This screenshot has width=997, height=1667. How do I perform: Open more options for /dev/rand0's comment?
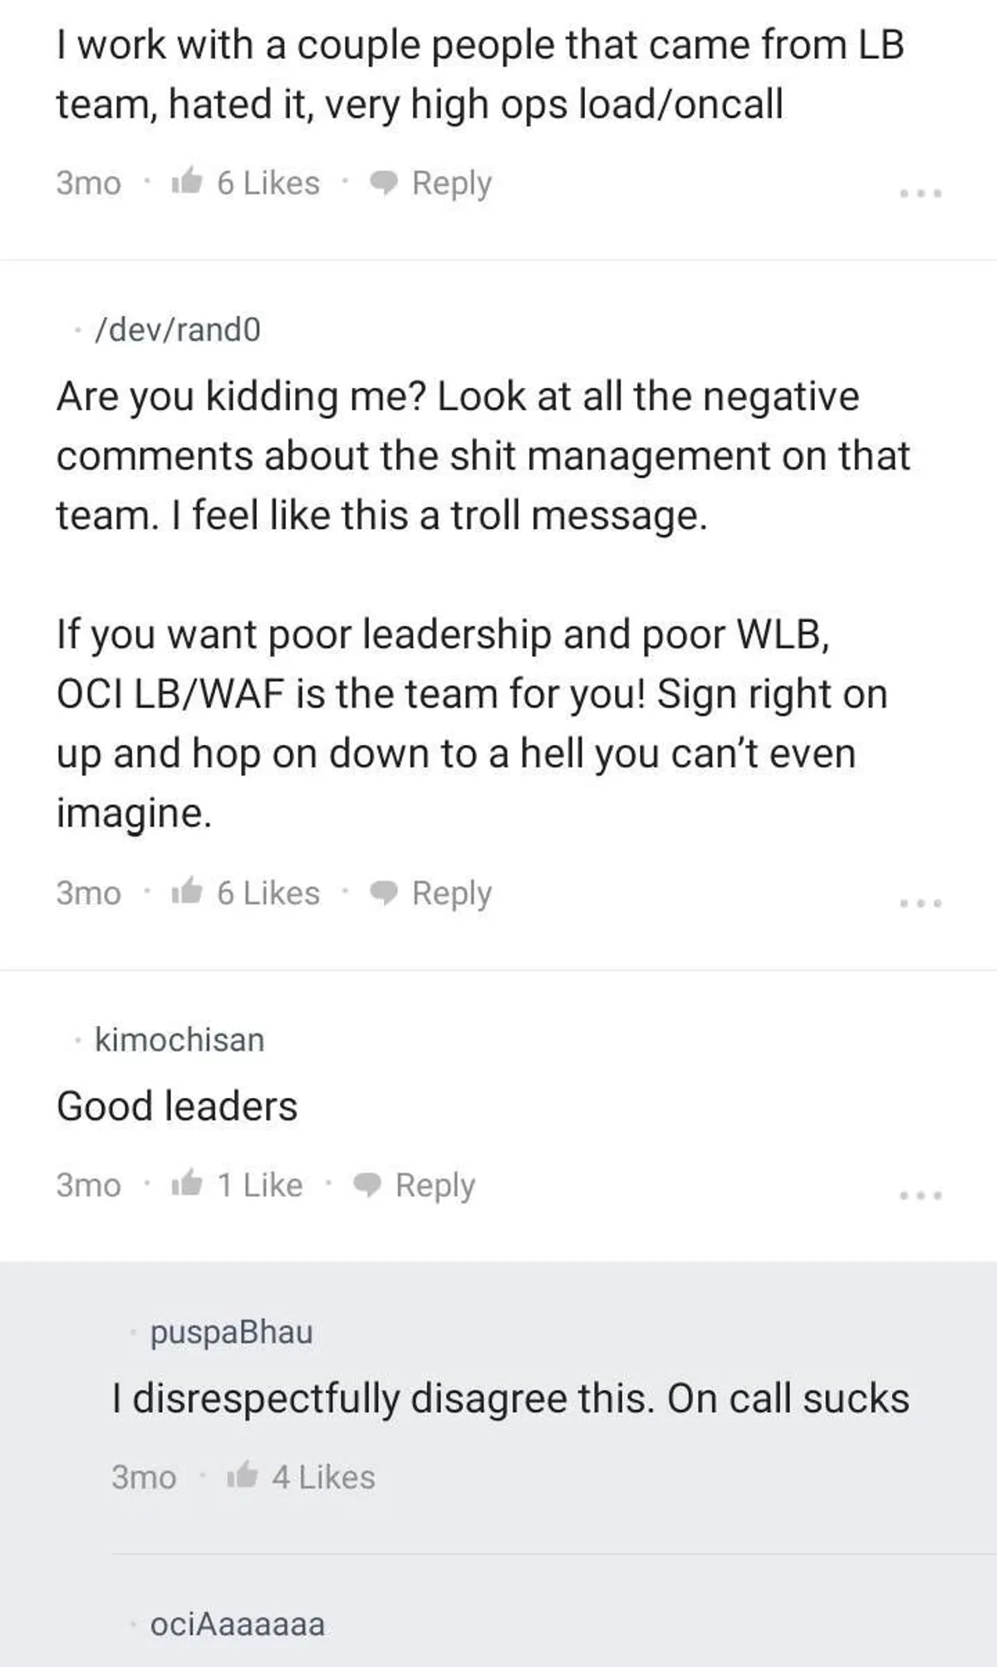point(921,903)
